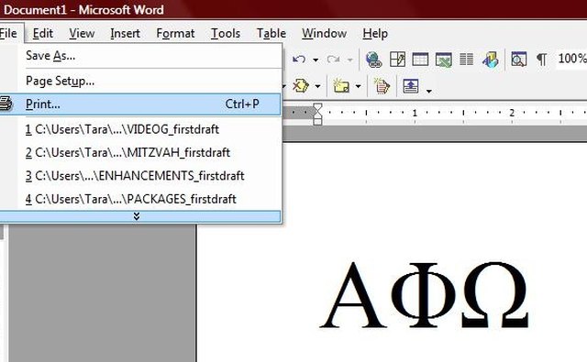Toggle Show/Hide paragraph marks
The image size is (587, 362).
coord(541,59)
